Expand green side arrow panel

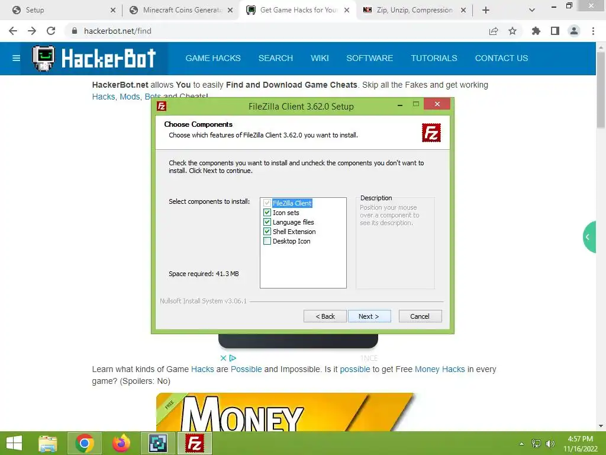pyautogui.click(x=589, y=237)
